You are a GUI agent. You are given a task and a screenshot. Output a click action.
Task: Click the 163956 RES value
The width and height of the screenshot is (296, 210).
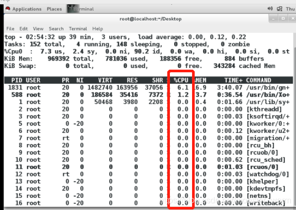point(127,88)
